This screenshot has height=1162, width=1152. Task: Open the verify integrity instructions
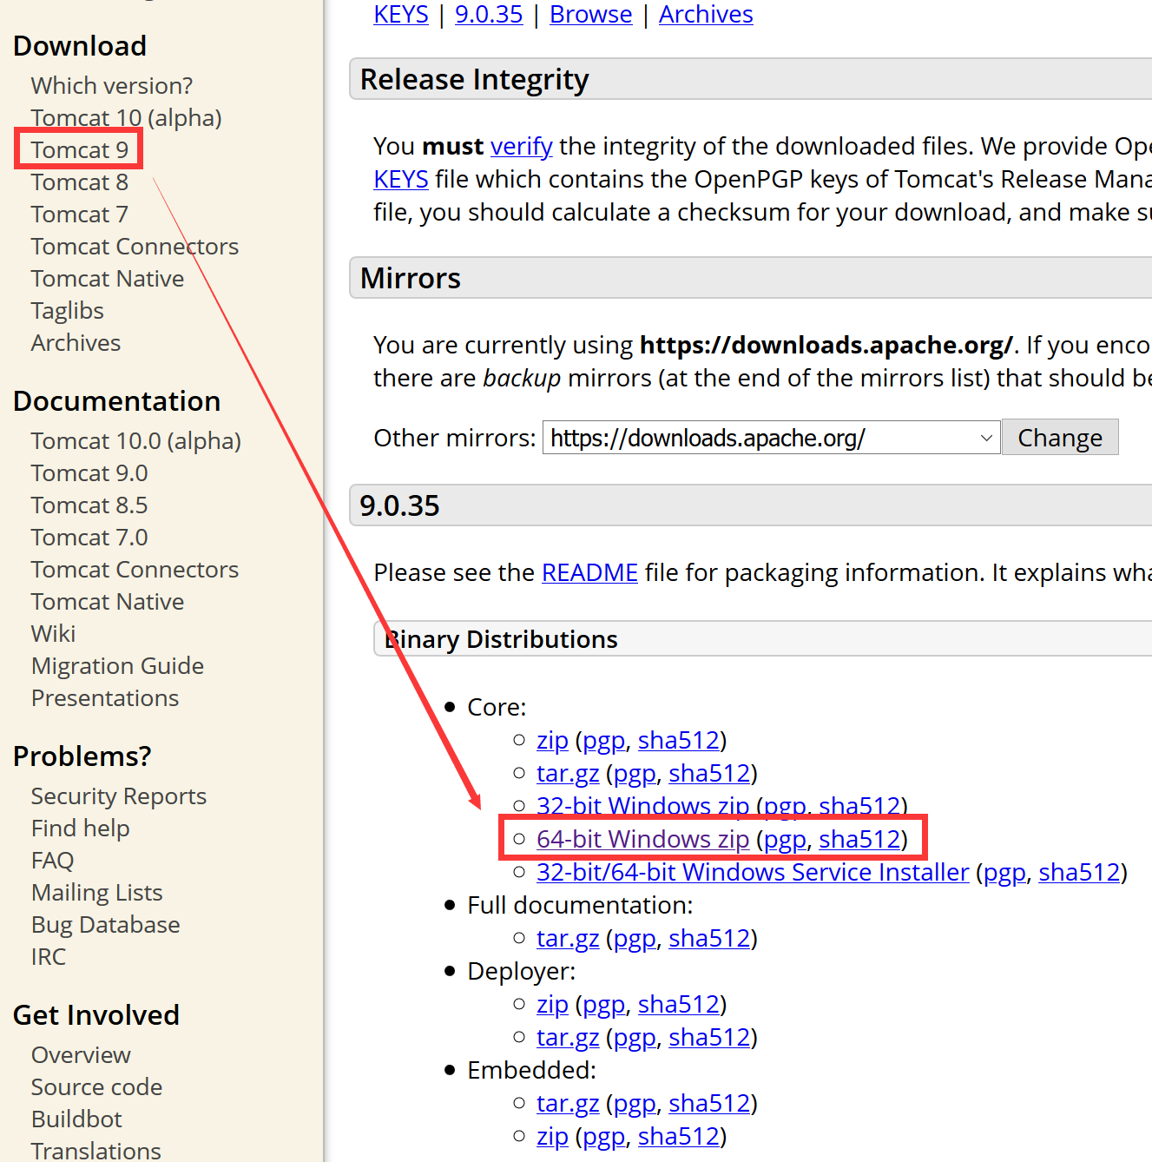[x=521, y=145]
